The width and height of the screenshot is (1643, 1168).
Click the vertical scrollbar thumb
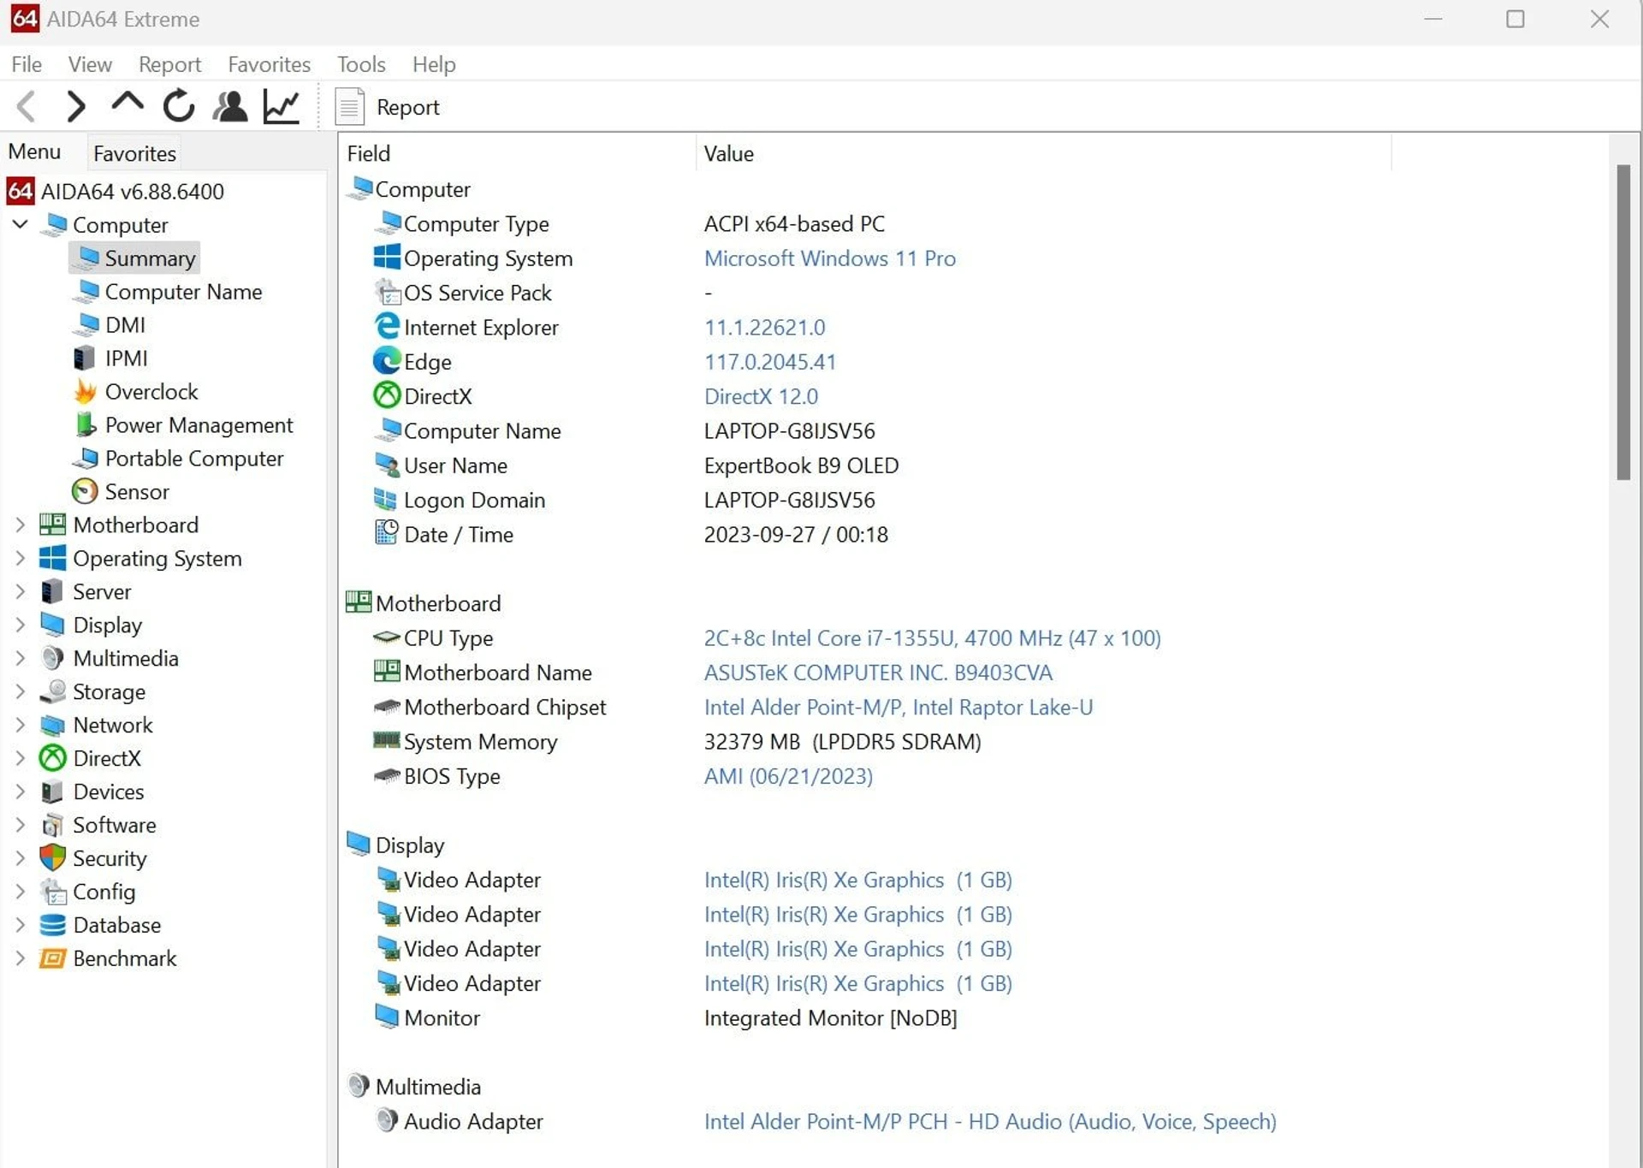click(x=1623, y=323)
